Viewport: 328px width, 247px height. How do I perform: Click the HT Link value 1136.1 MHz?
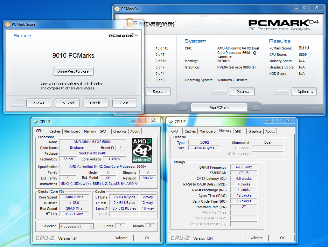point(74,214)
